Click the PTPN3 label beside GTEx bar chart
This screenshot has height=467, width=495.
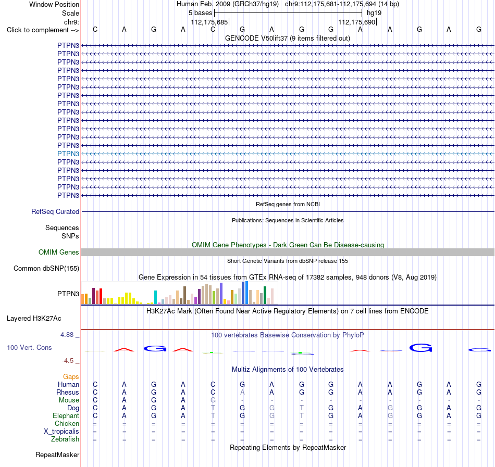point(68,294)
